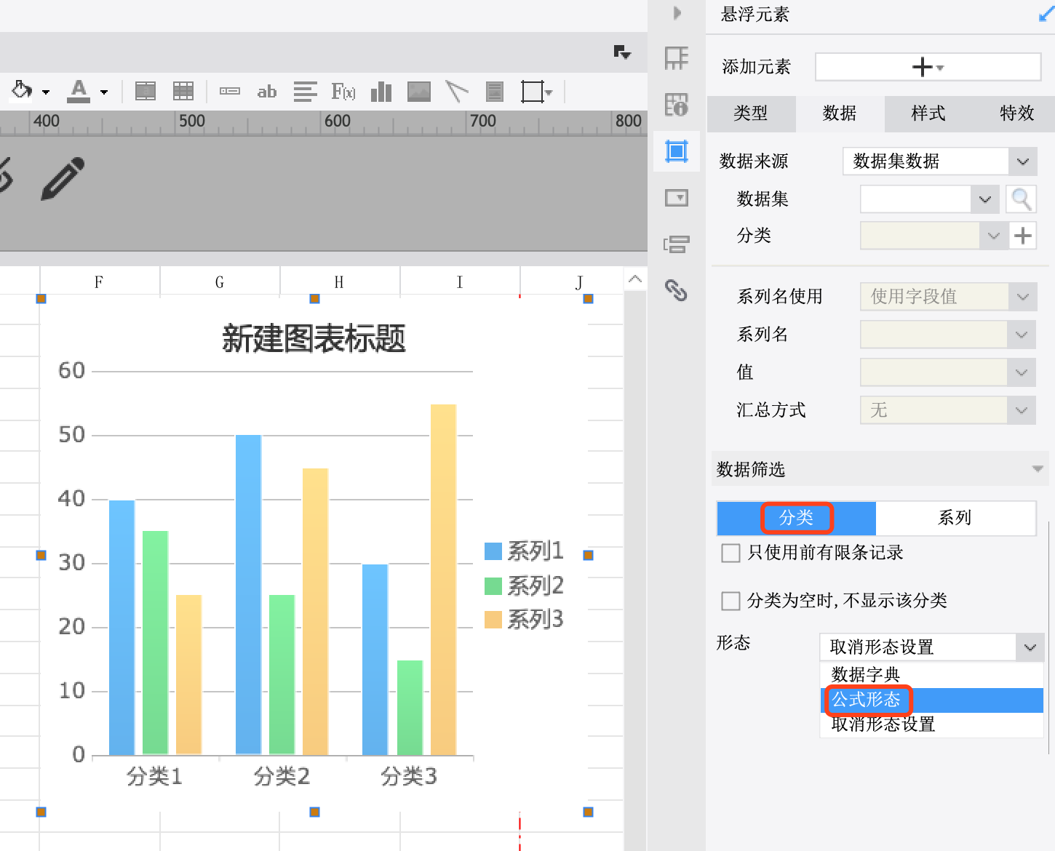Select the 系列 filter toggle button
This screenshot has height=851, width=1055.
(955, 518)
